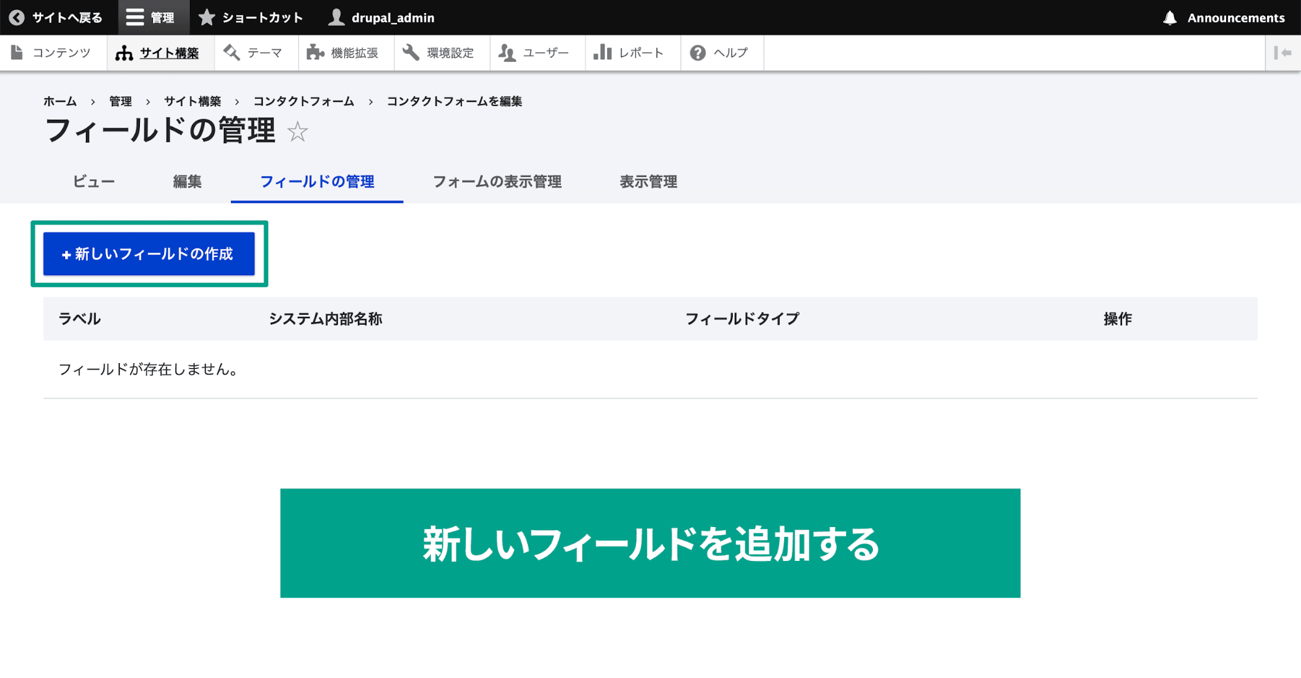Switch to the フォームの表示管理 tab
The width and height of the screenshot is (1301, 678).
tap(497, 182)
